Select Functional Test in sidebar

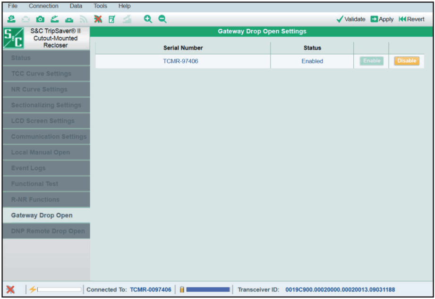[46, 184]
